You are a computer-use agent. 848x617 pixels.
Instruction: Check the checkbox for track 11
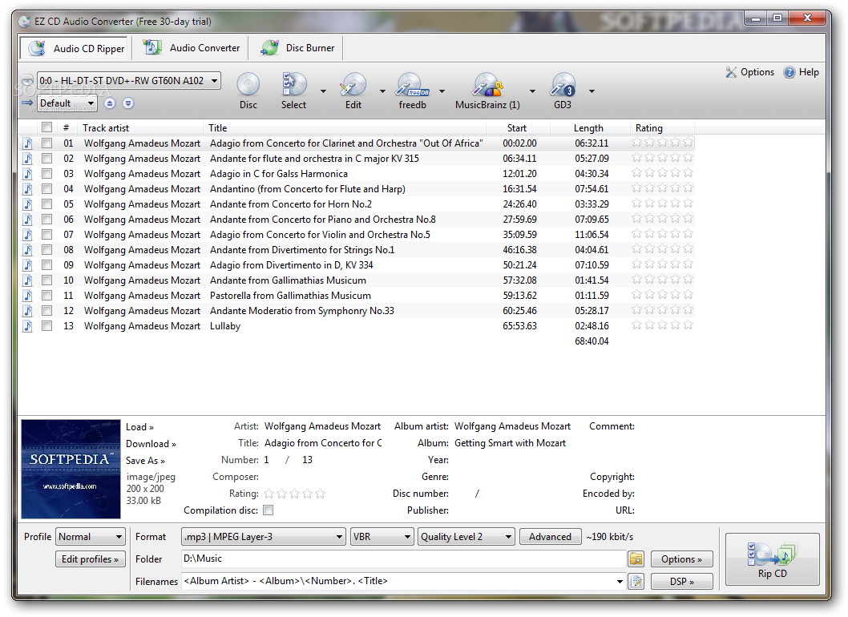[x=47, y=295]
